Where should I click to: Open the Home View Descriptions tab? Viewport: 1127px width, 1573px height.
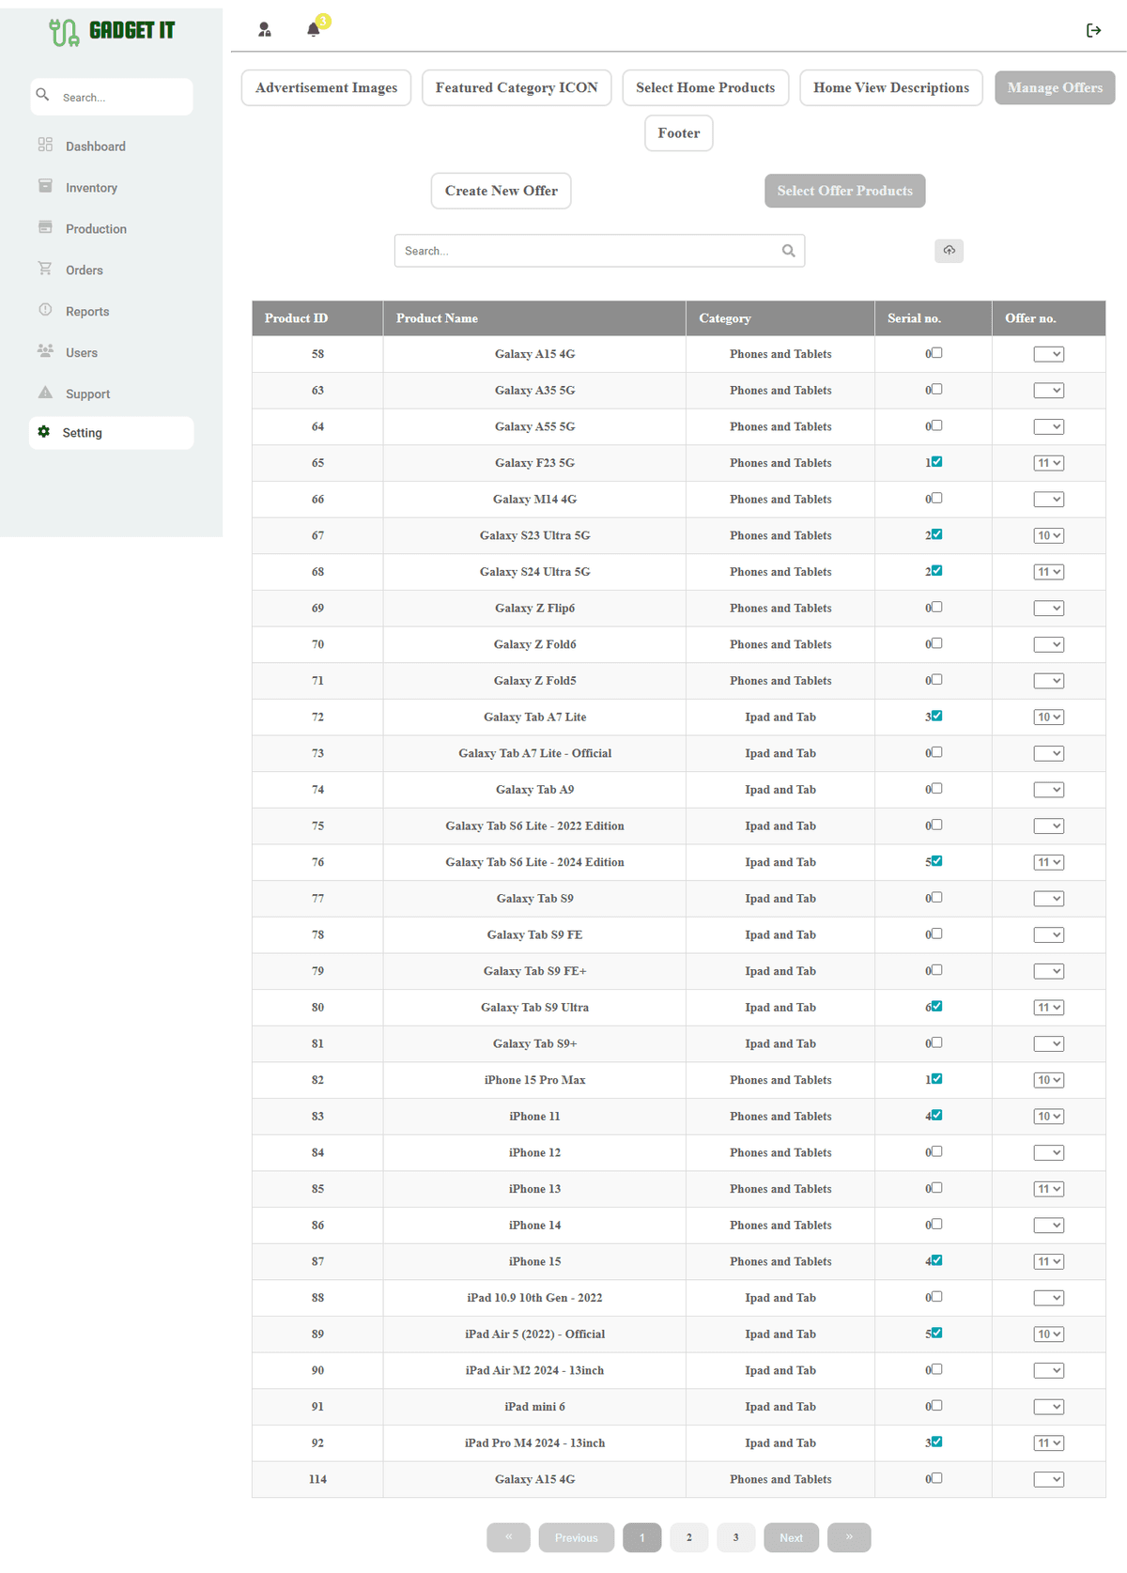(x=890, y=88)
